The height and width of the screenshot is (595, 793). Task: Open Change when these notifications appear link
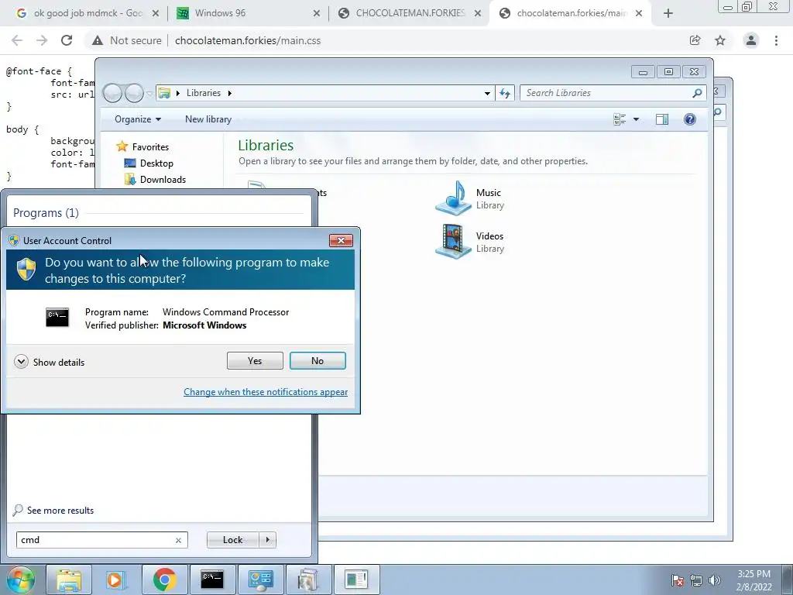pyautogui.click(x=266, y=391)
